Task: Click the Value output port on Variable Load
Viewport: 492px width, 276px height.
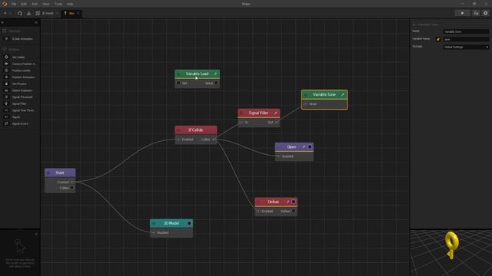Action: (216, 83)
